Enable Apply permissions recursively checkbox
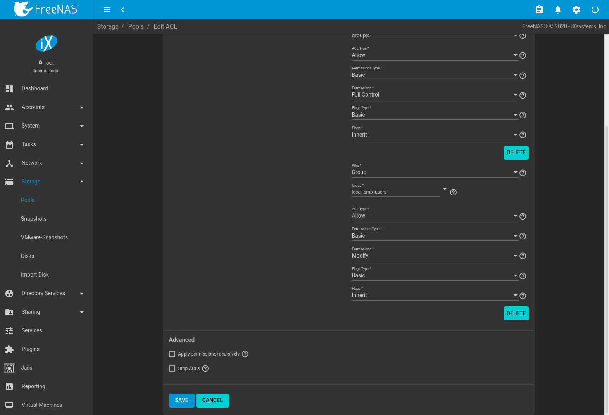This screenshot has height=415, width=609. (172, 354)
